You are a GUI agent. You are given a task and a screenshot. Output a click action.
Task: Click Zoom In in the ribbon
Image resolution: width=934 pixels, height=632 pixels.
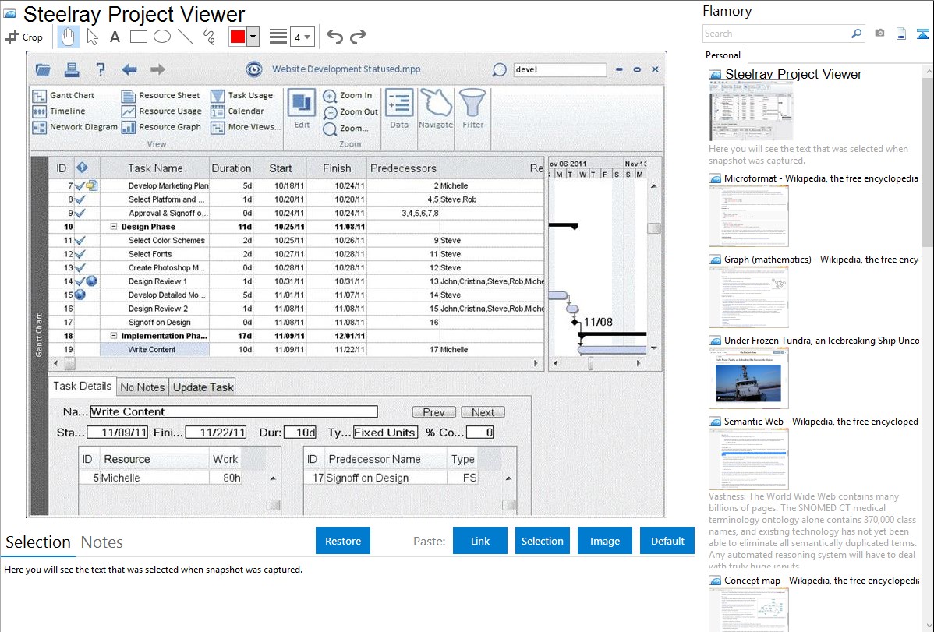click(x=348, y=95)
